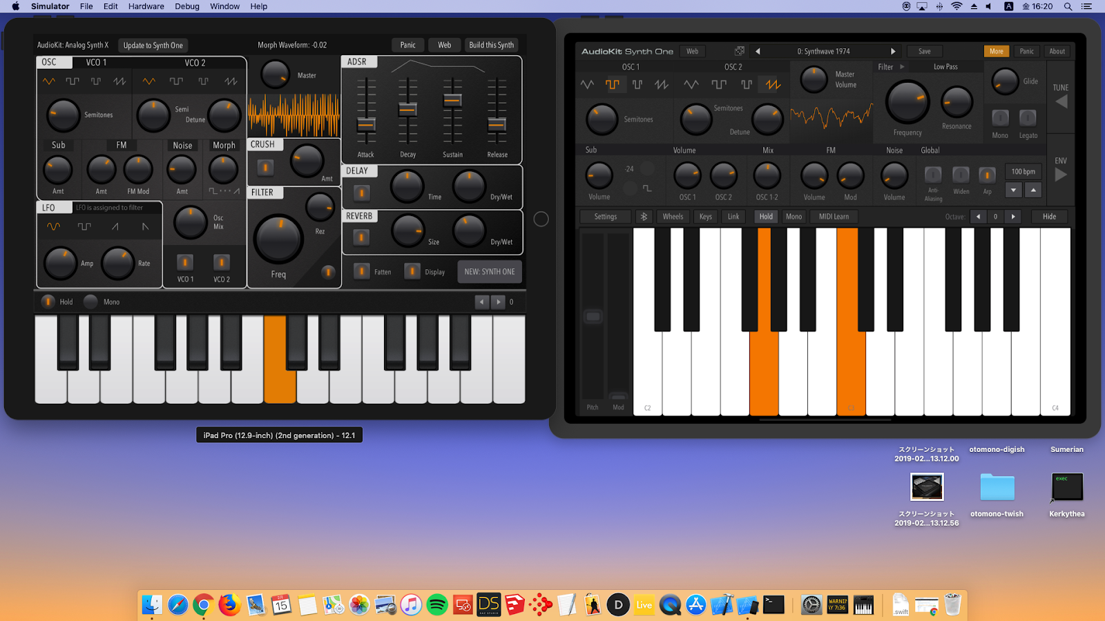Open the Window menu

tap(225, 6)
